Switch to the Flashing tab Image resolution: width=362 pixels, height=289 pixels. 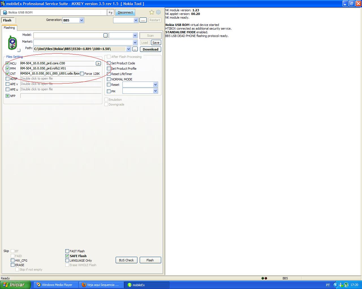[x=9, y=28]
